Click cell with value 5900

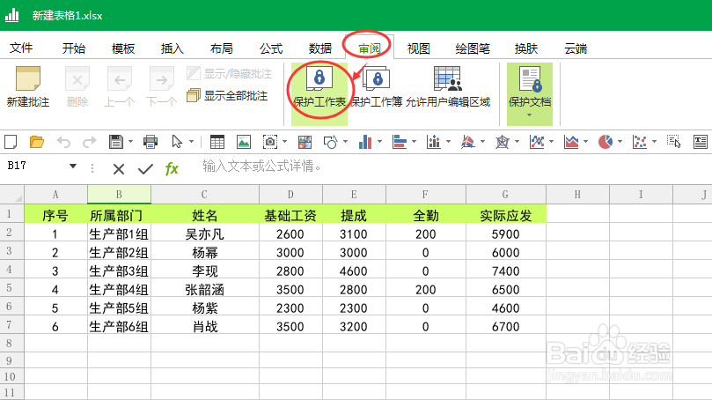(506, 234)
